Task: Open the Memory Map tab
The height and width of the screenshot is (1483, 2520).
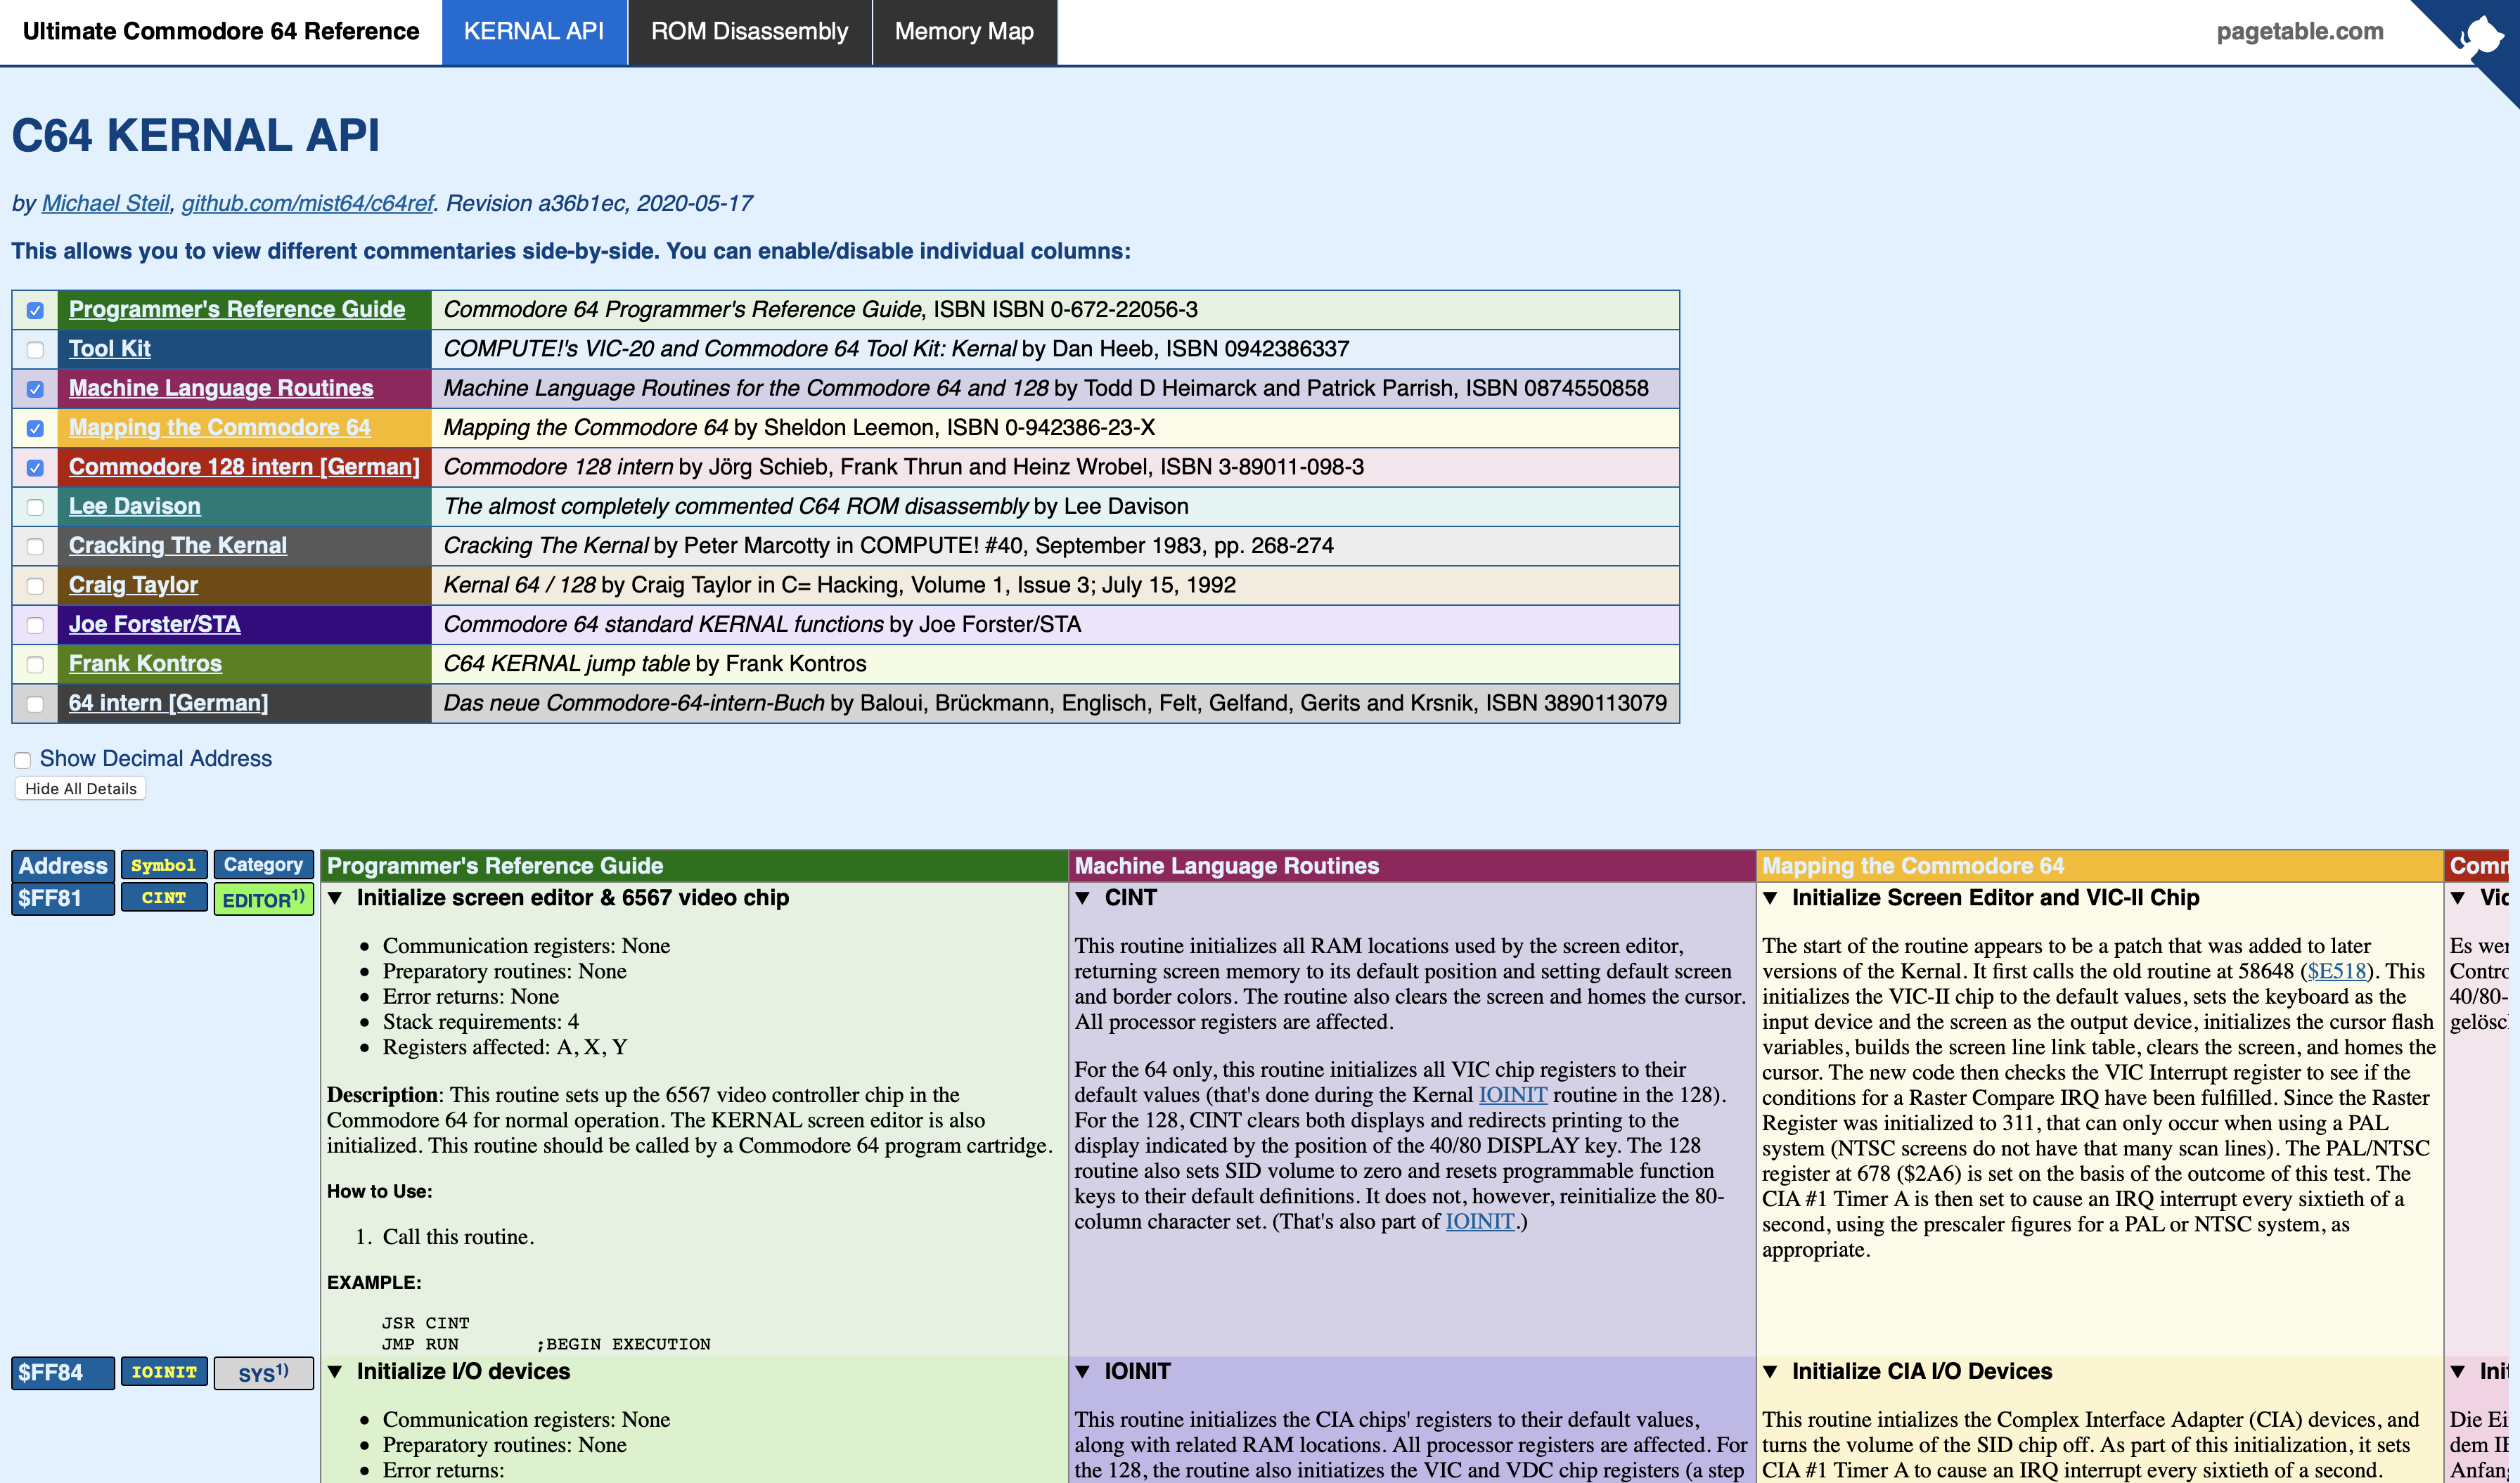Action: [x=963, y=32]
